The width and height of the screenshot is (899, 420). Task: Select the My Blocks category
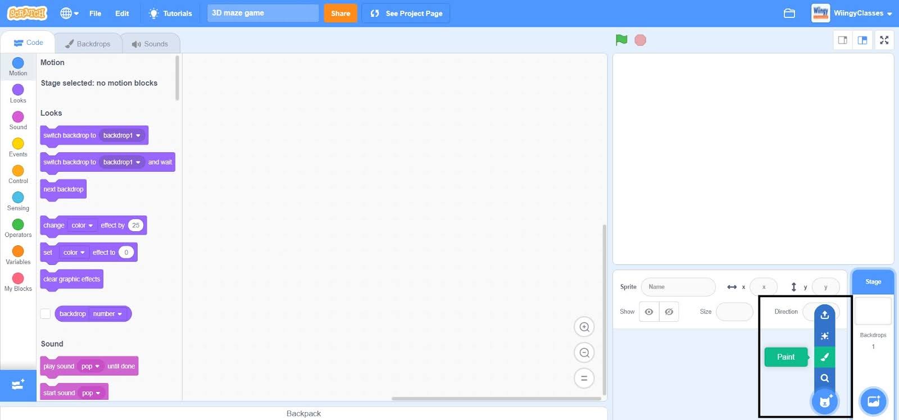(18, 282)
